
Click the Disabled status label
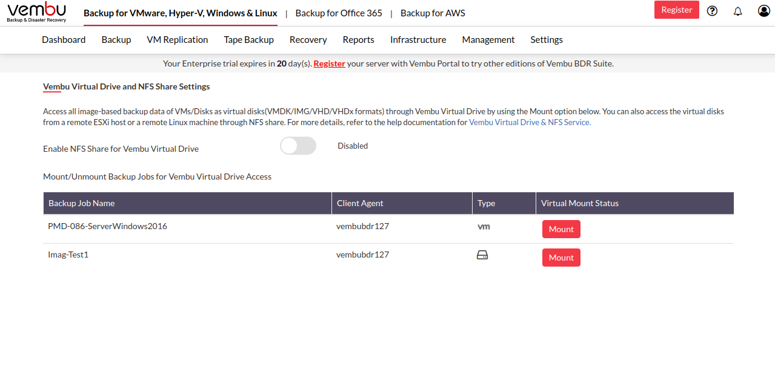point(353,146)
